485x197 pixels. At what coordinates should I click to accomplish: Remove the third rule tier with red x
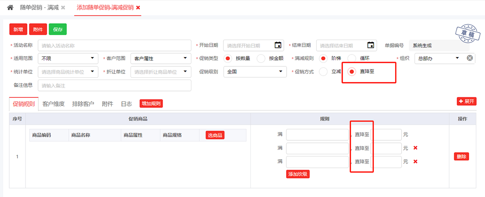point(415,161)
